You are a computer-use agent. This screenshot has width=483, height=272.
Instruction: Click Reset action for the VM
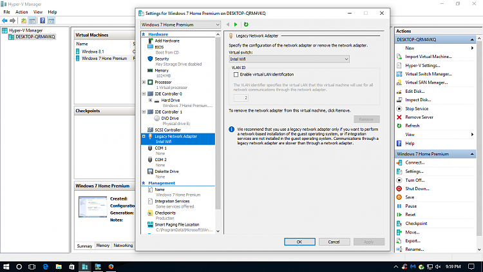tap(410, 215)
